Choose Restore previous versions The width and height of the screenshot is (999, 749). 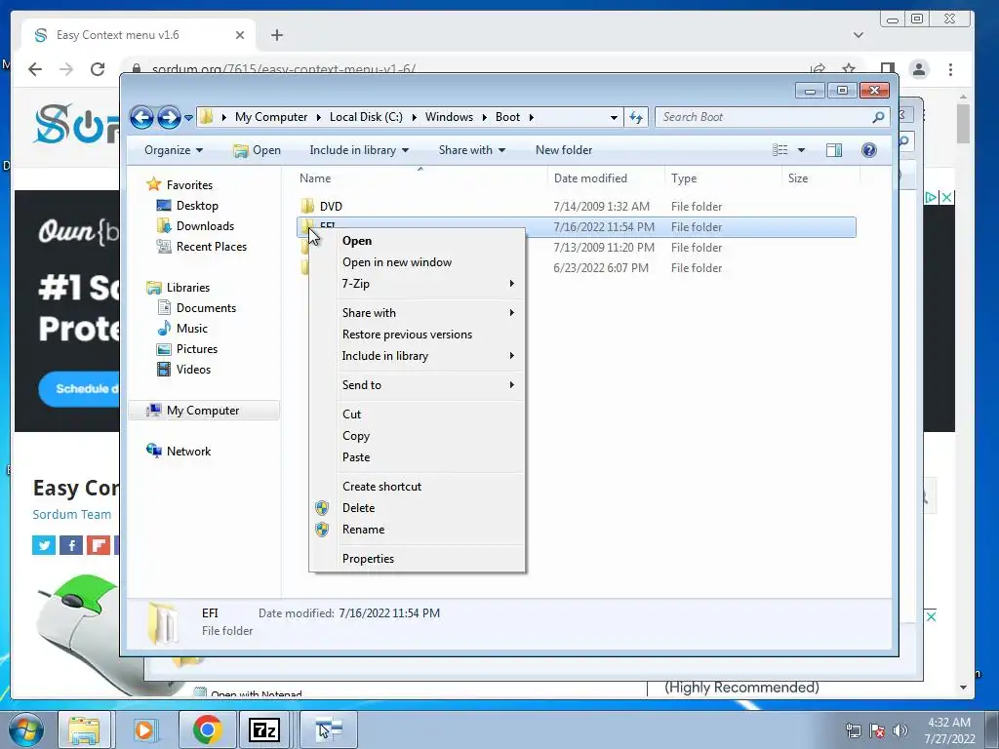418,335
